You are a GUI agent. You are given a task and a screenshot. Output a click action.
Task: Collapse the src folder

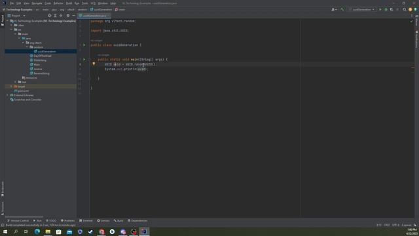coord(12,29)
